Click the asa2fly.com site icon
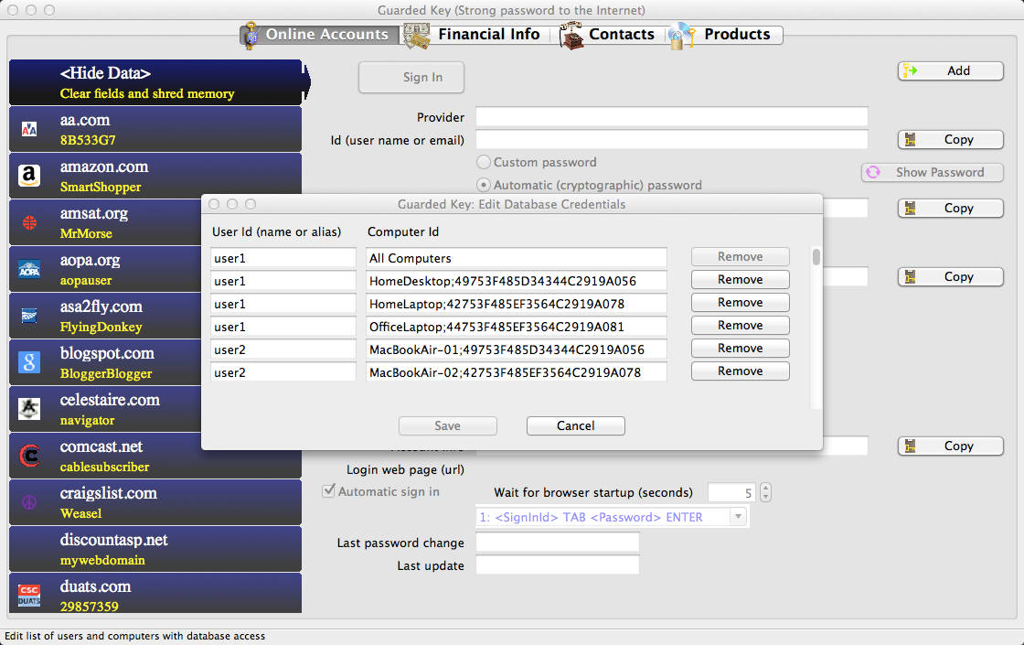 click(29, 317)
